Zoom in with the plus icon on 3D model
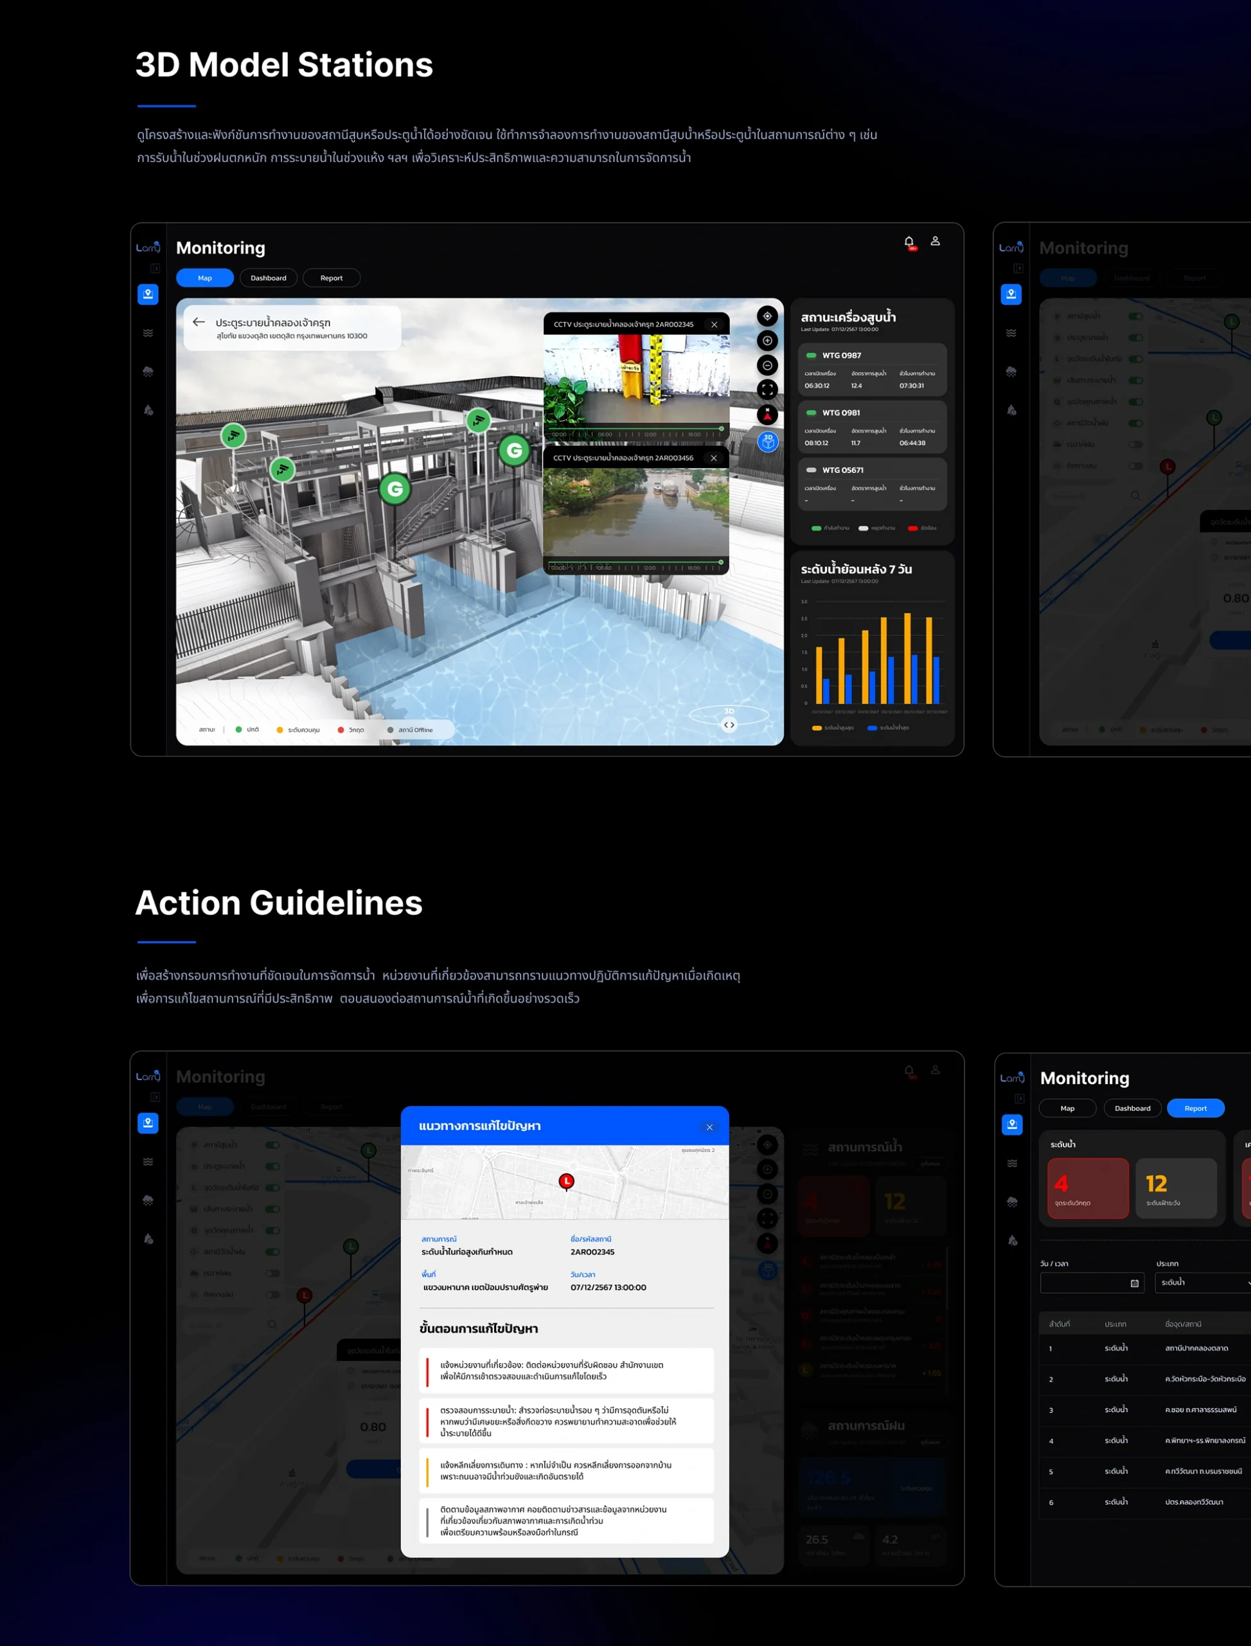 pos(767,341)
